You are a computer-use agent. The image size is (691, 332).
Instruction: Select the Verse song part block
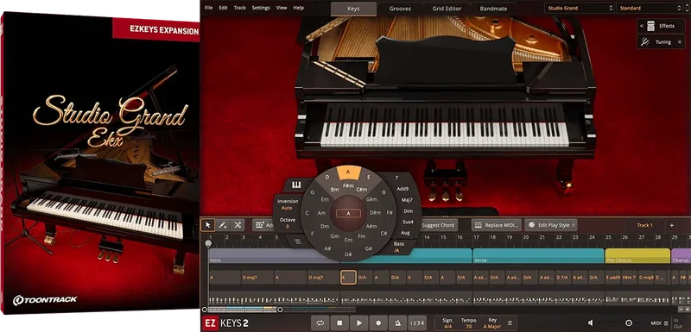[538, 256]
